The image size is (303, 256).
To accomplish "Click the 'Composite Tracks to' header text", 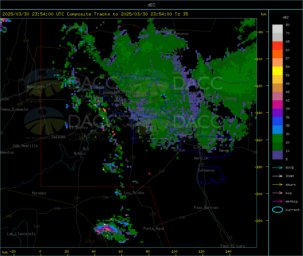I will coord(92,14).
